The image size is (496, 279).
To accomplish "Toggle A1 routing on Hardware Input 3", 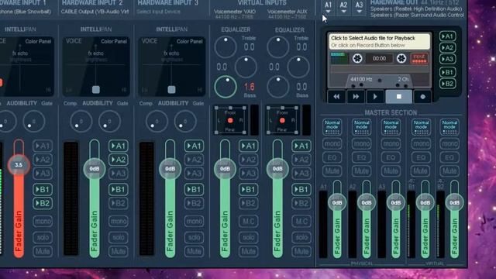I will pos(194,146).
